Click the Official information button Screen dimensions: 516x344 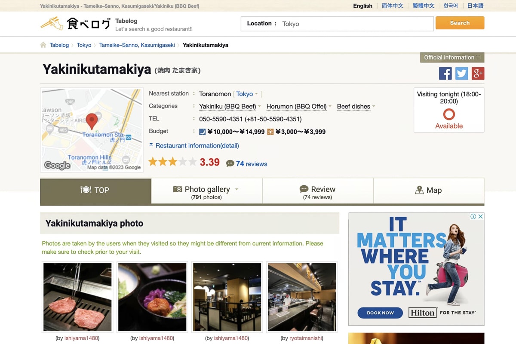tap(452, 58)
